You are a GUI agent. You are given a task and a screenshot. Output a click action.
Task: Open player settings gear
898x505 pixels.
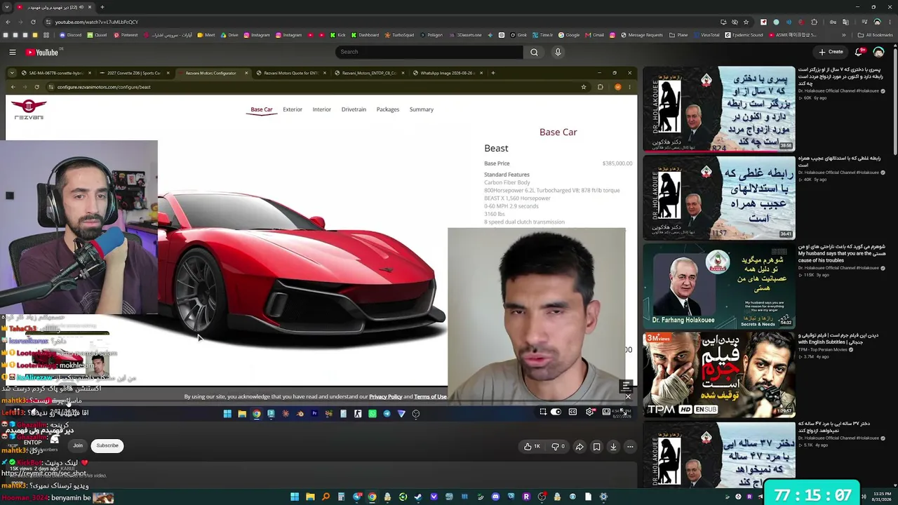pyautogui.click(x=589, y=412)
